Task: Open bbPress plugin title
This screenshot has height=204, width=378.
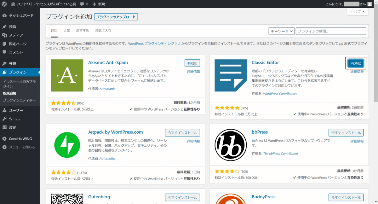Action: pyautogui.click(x=260, y=132)
